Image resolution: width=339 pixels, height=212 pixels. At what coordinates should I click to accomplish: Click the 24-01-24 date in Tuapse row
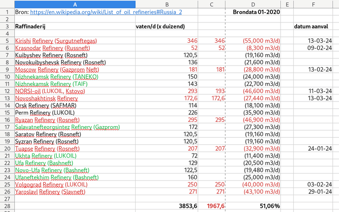pos(313,149)
